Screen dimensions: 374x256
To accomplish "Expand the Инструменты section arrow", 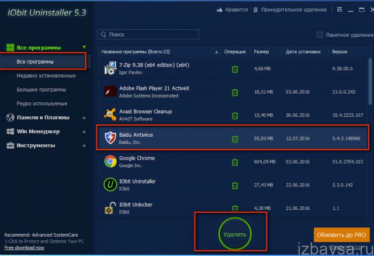I will [x=84, y=146].
